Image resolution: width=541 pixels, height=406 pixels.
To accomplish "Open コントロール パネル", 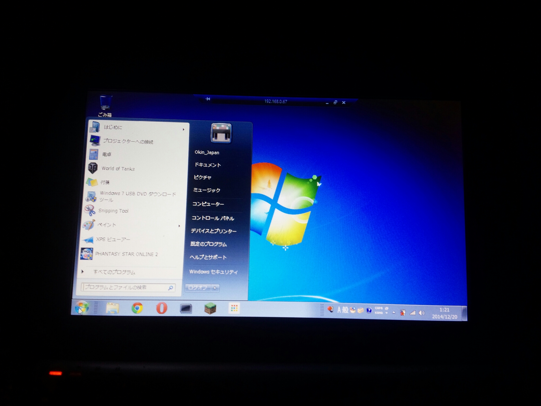I will click(213, 218).
